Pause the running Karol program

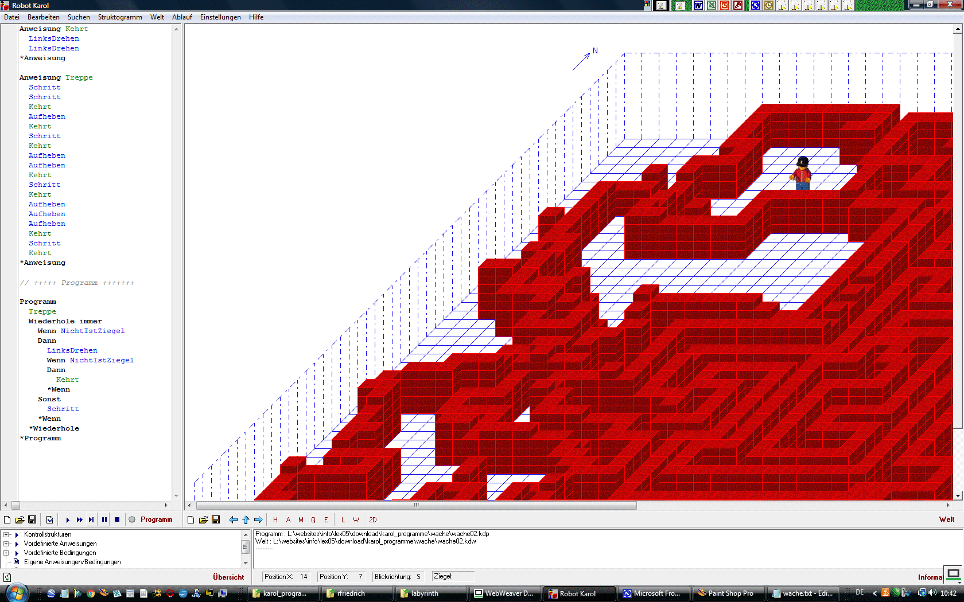[x=104, y=520]
